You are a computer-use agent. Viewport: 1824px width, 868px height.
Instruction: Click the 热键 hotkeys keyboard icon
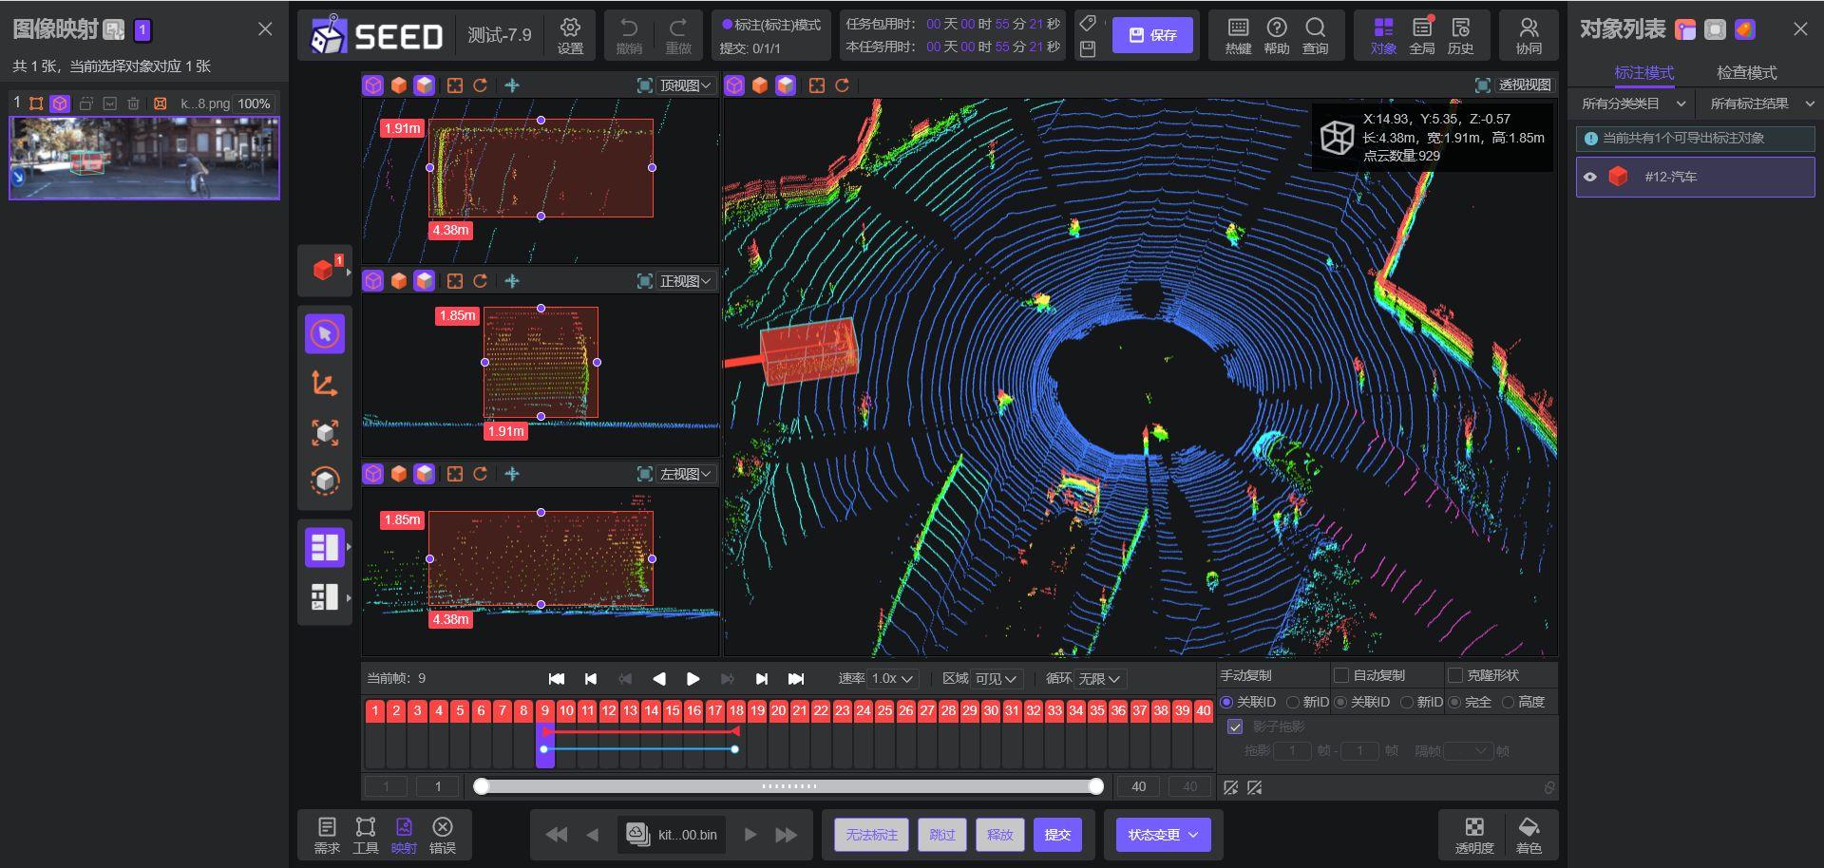tap(1238, 35)
